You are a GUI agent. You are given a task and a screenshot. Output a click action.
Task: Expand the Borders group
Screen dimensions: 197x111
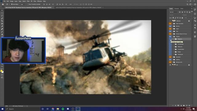coord(173,26)
